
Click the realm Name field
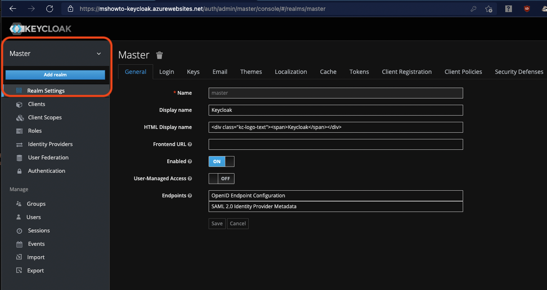(336, 93)
